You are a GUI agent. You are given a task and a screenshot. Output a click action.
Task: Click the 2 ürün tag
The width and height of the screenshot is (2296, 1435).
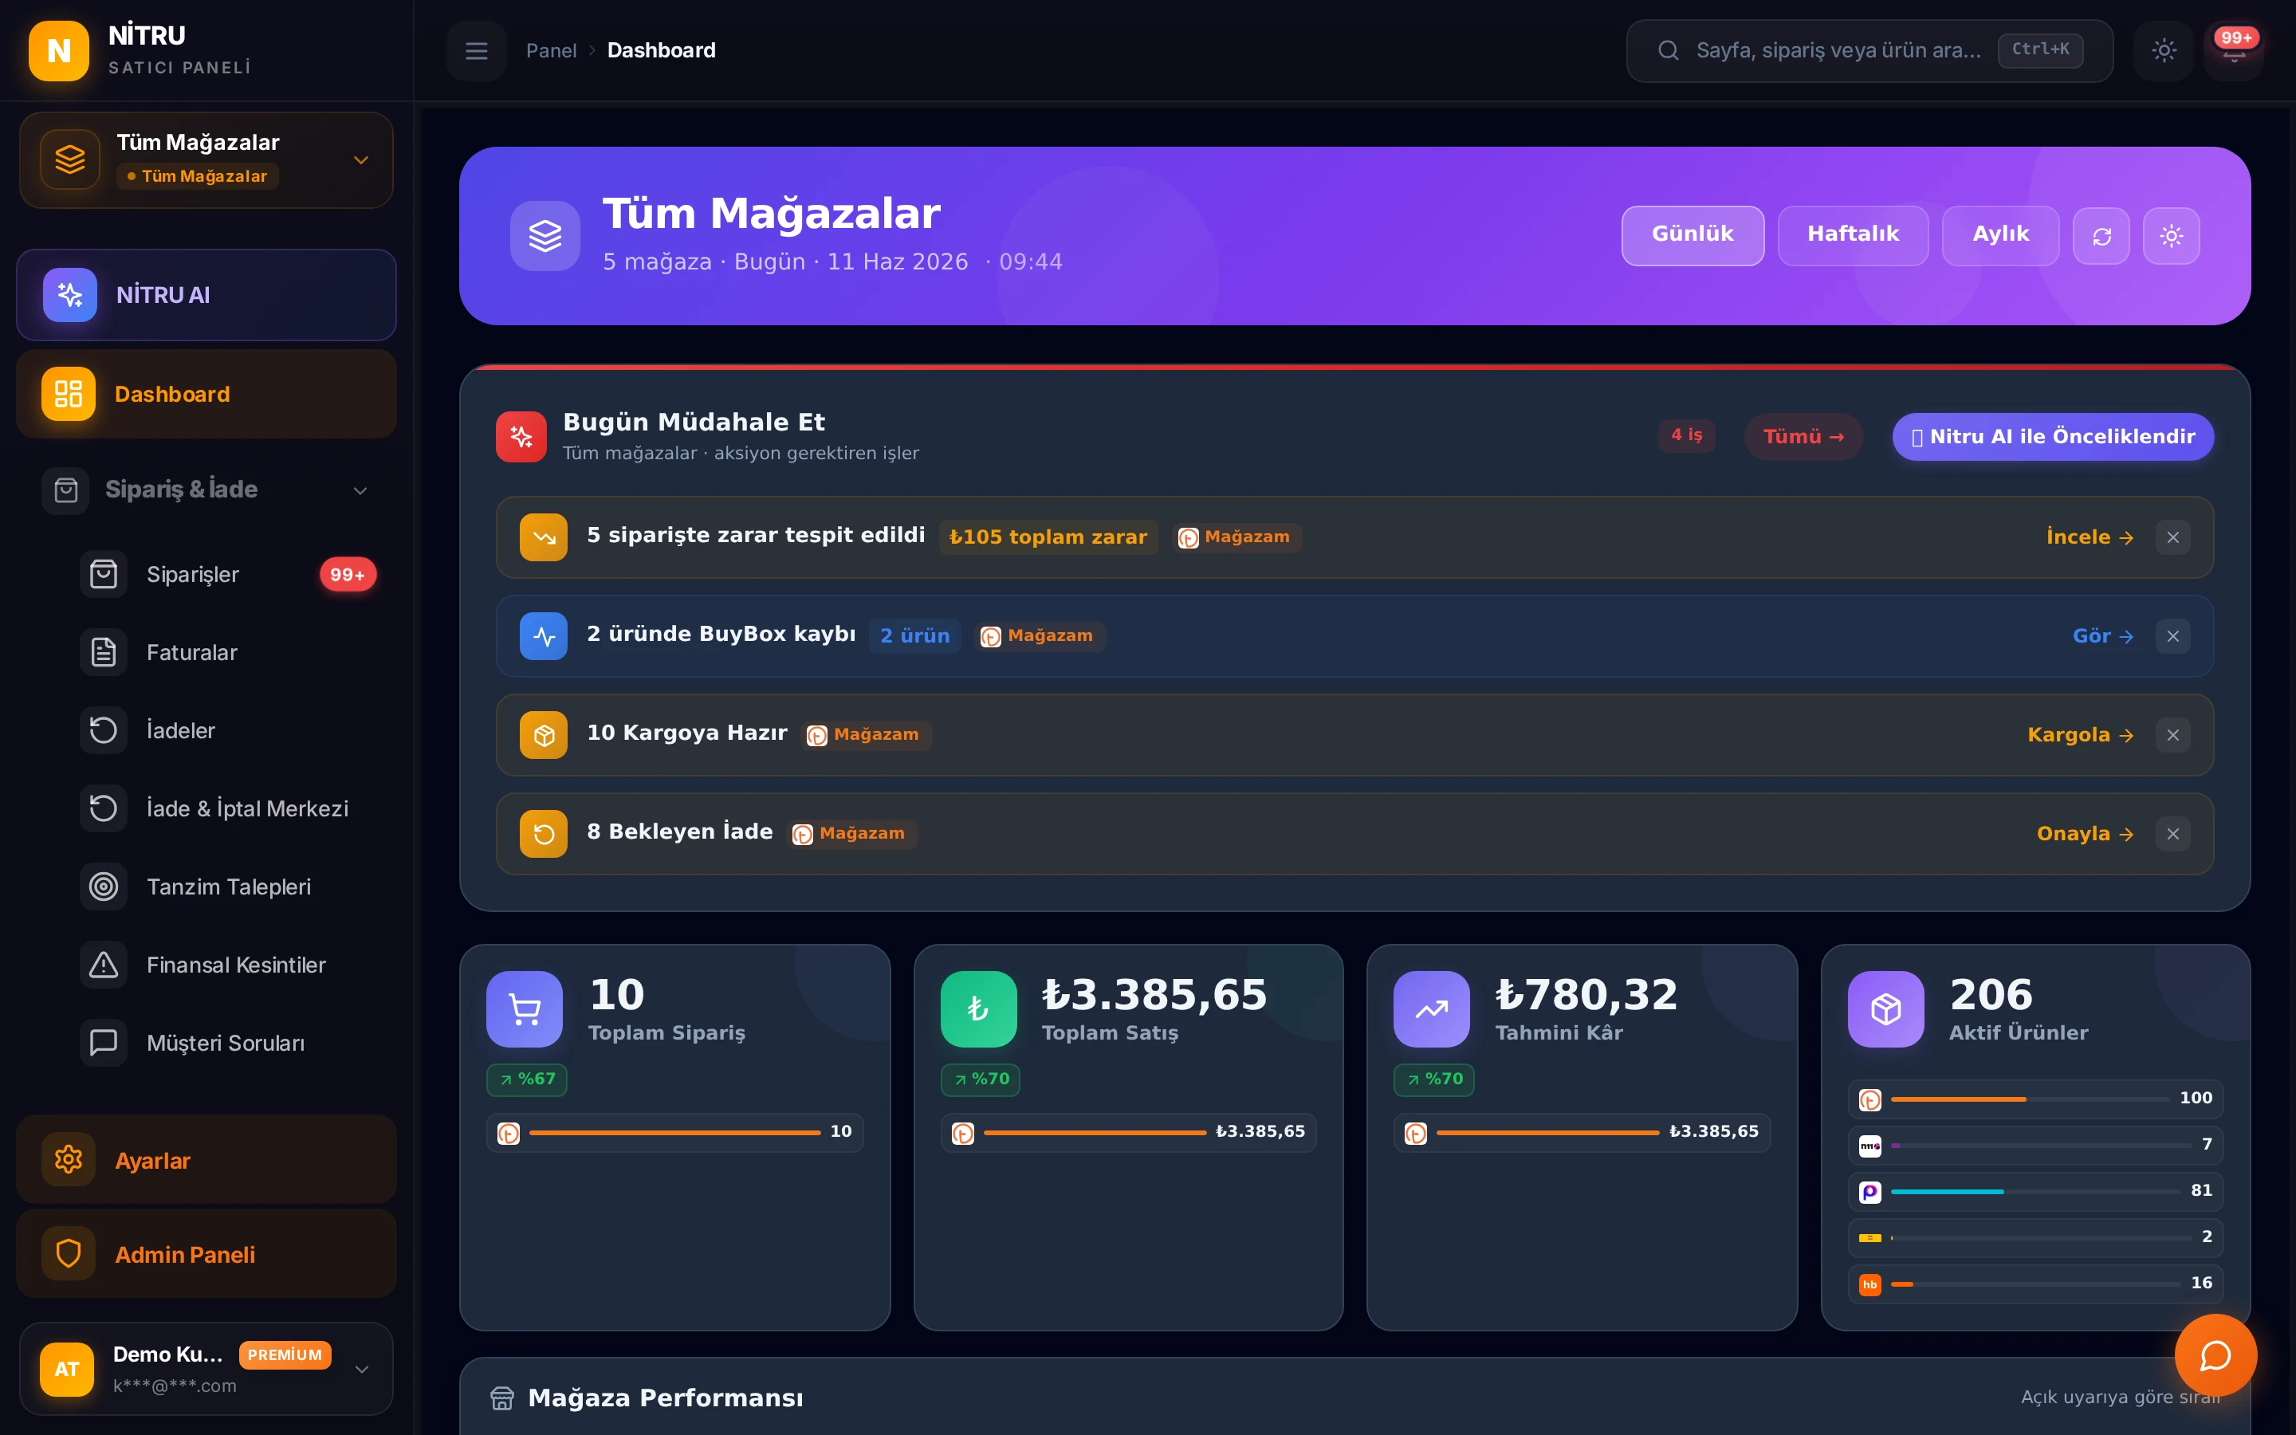click(x=914, y=636)
